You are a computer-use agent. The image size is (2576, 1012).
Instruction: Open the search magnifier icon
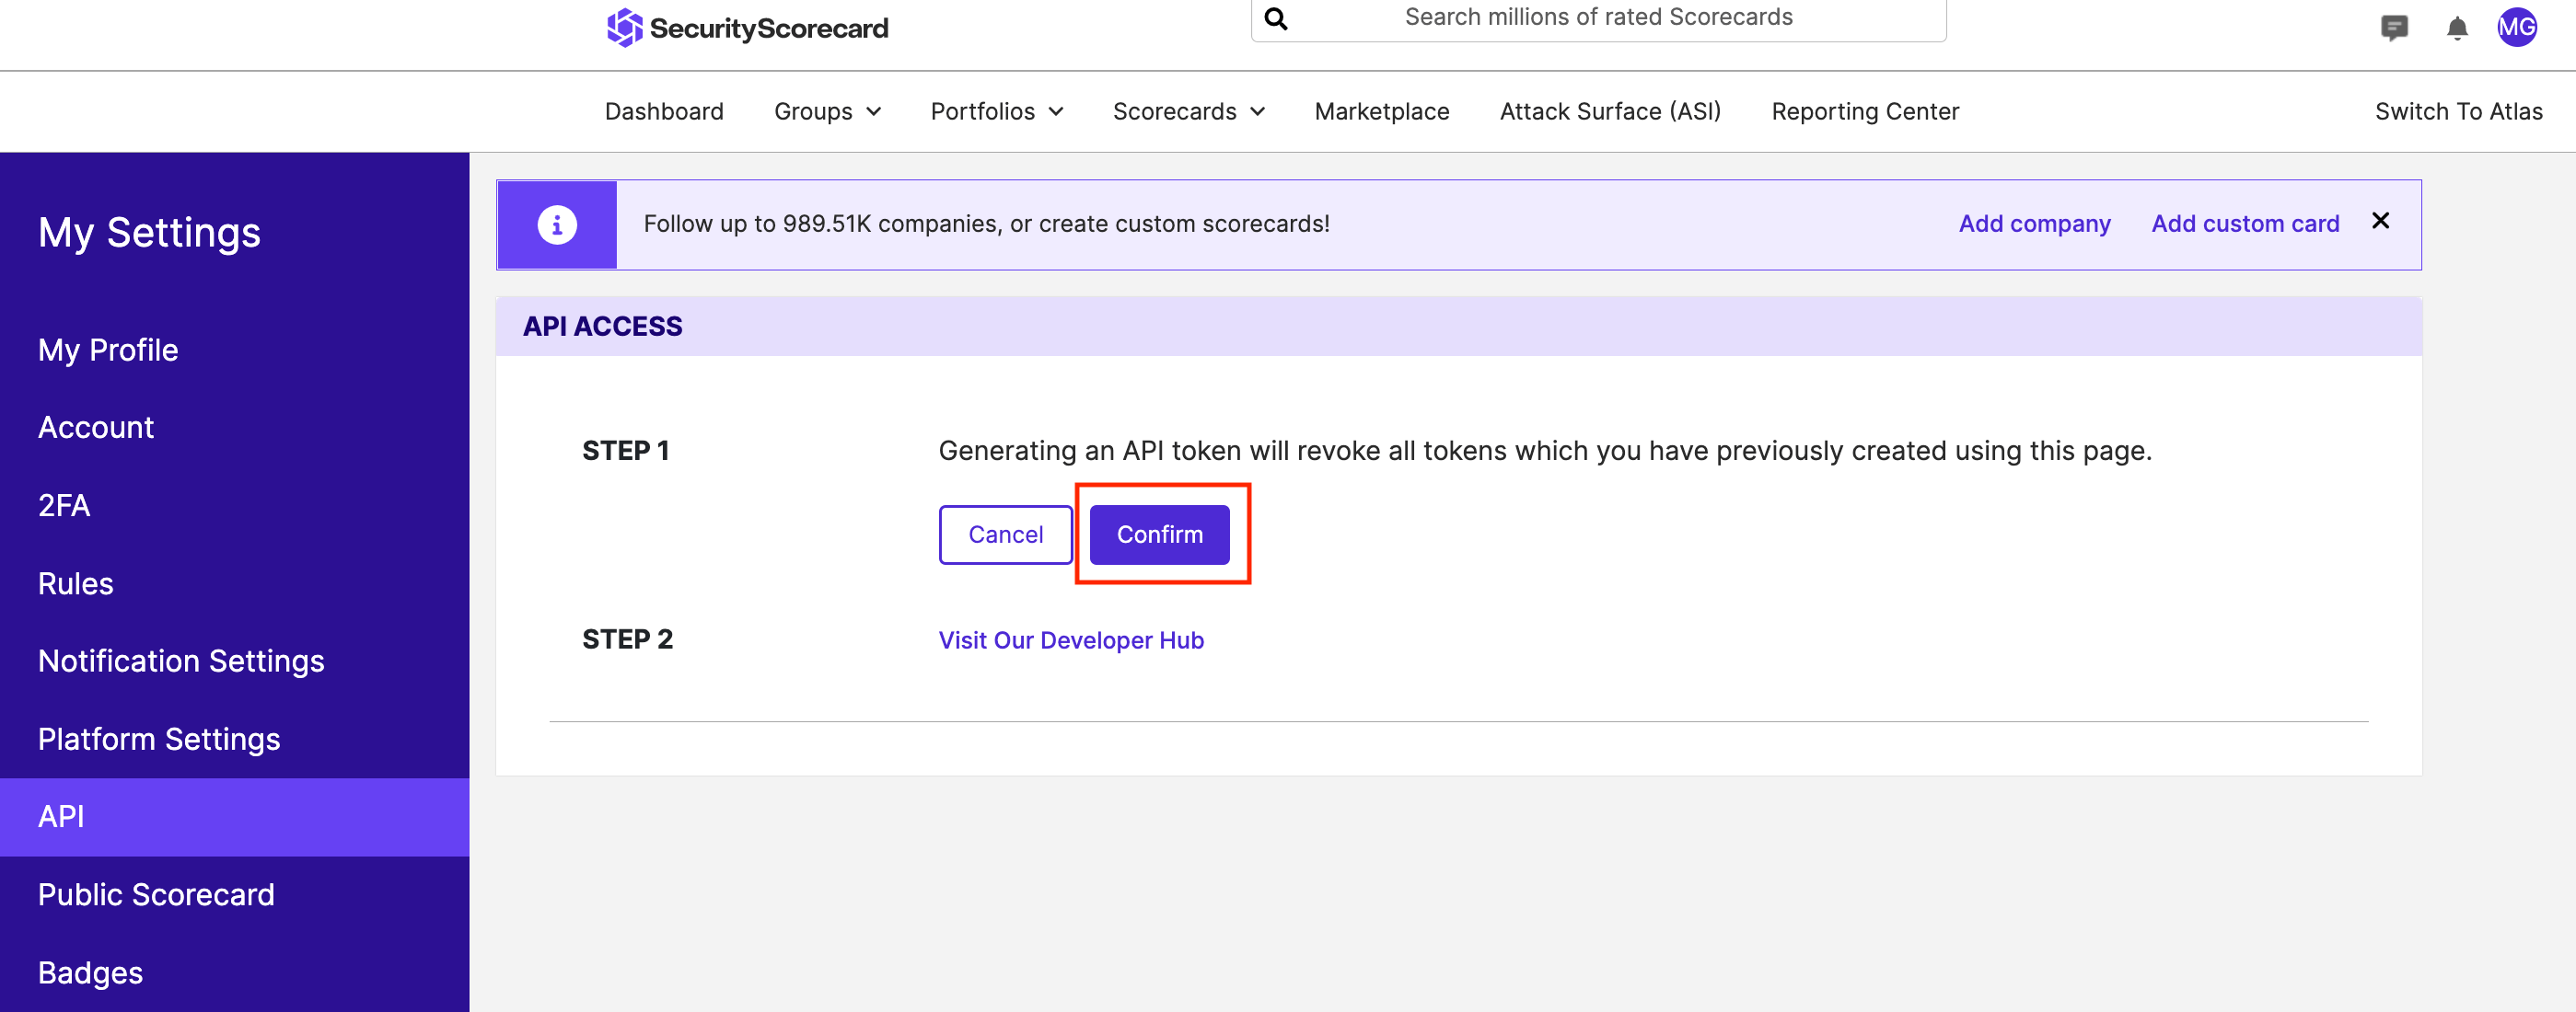(x=1275, y=17)
